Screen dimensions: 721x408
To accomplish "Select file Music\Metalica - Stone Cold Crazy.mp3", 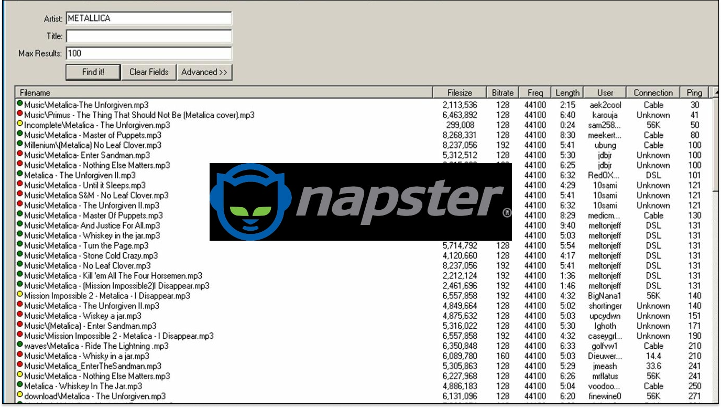I will point(91,255).
